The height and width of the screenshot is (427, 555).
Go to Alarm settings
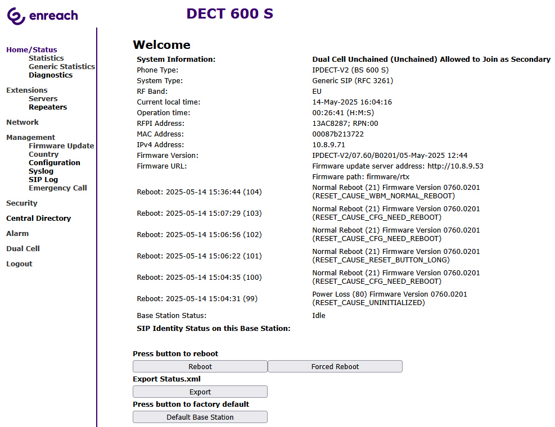click(17, 234)
